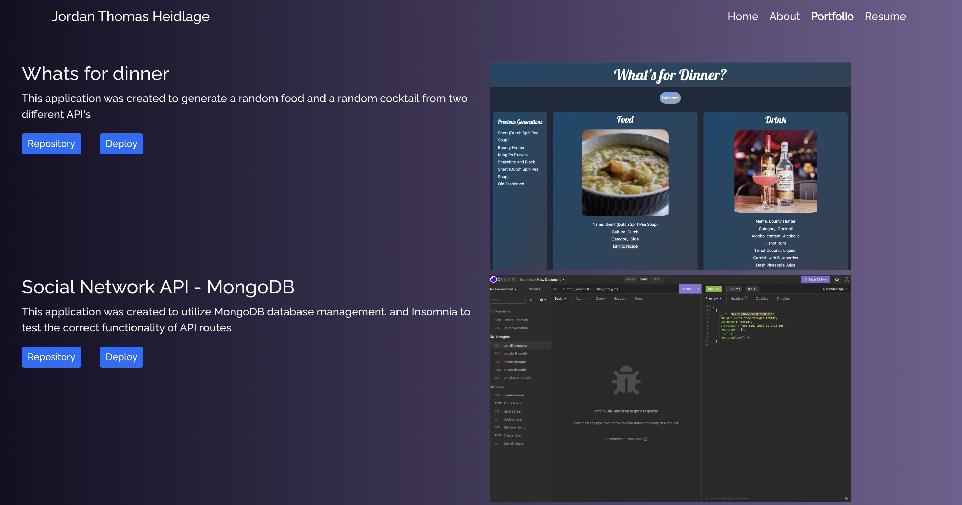Click the green 200 OK status badge

pyautogui.click(x=713, y=289)
